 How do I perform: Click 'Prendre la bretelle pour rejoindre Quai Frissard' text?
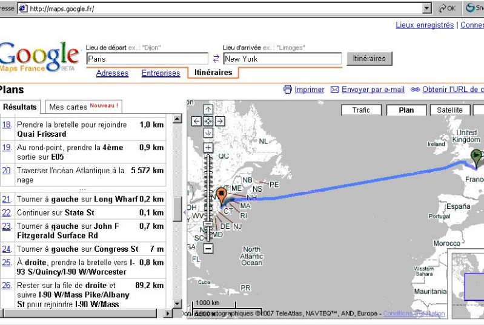(x=71, y=129)
